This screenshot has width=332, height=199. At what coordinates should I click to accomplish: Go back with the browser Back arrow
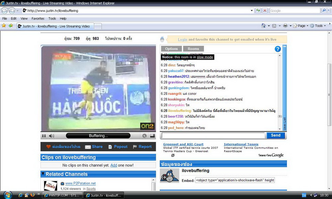click(x=5, y=10)
